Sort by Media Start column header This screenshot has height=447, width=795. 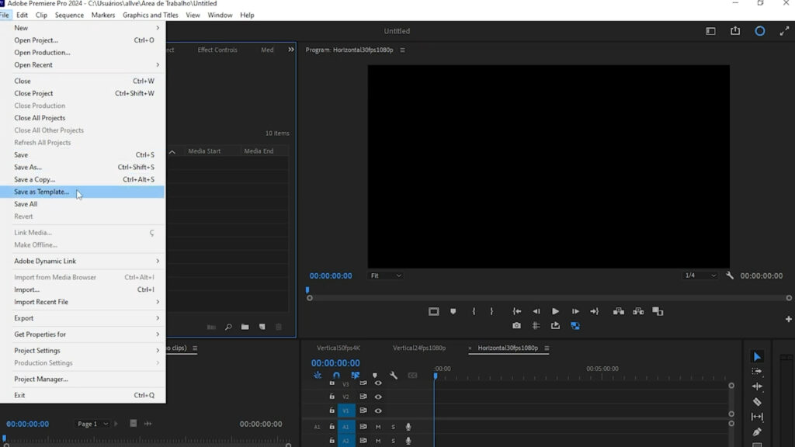click(x=204, y=151)
